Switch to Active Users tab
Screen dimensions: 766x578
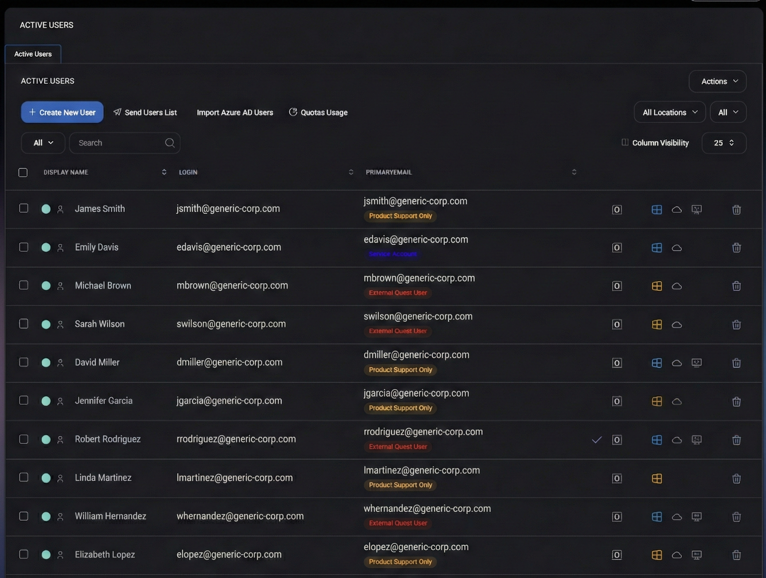click(33, 54)
